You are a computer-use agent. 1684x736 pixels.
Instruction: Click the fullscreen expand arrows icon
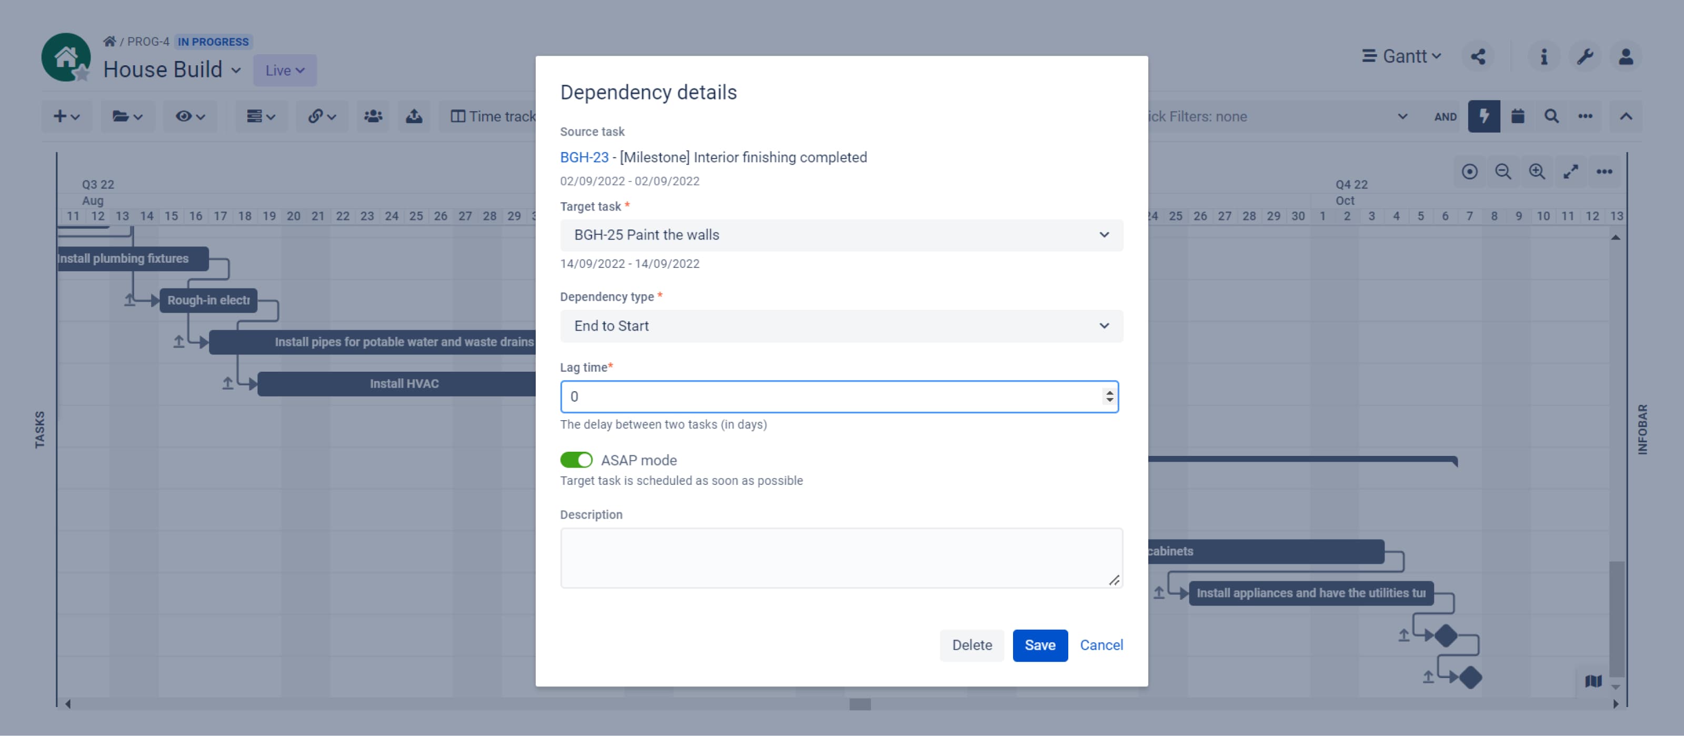coord(1571,172)
